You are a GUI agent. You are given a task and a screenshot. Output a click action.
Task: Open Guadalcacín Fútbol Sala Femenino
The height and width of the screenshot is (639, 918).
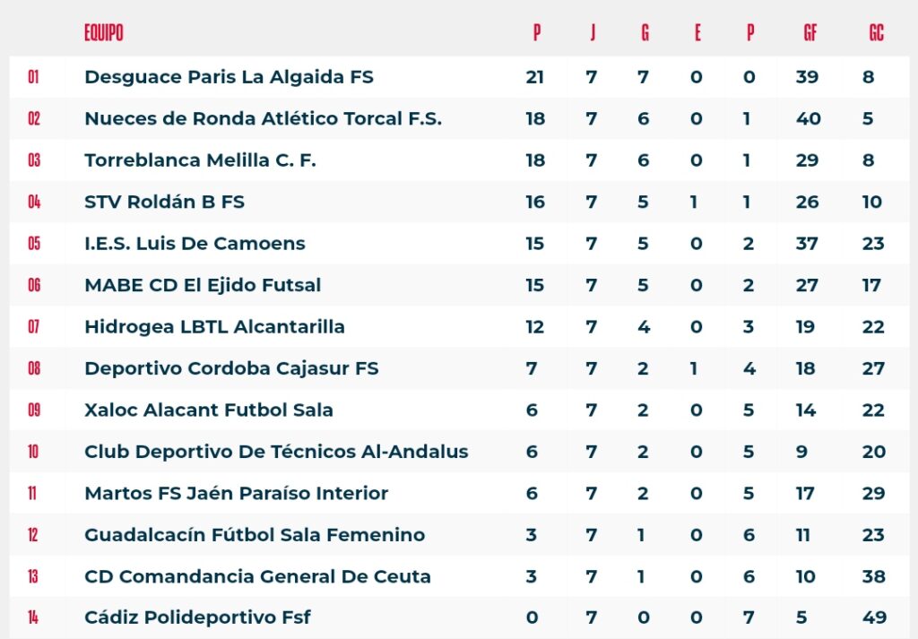point(255,535)
